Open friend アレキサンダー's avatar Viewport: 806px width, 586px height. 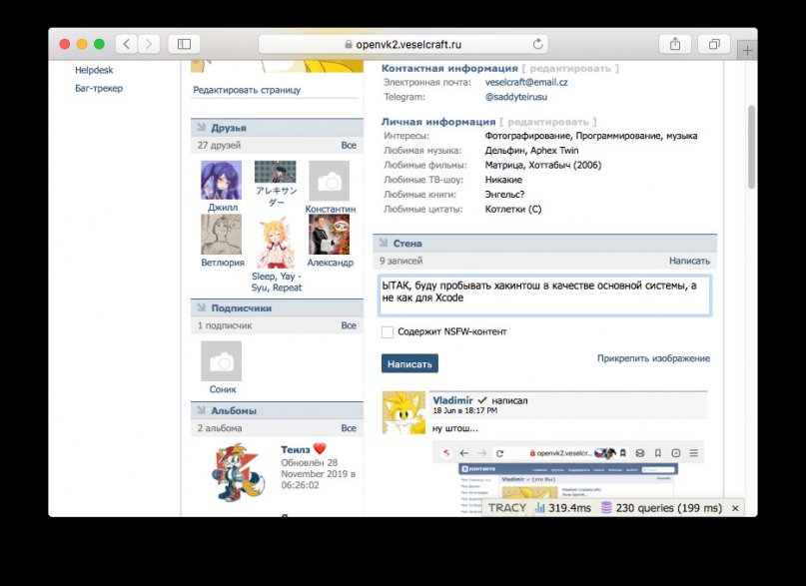click(275, 172)
